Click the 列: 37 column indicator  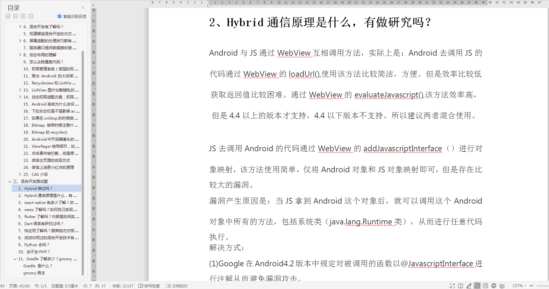point(100,286)
